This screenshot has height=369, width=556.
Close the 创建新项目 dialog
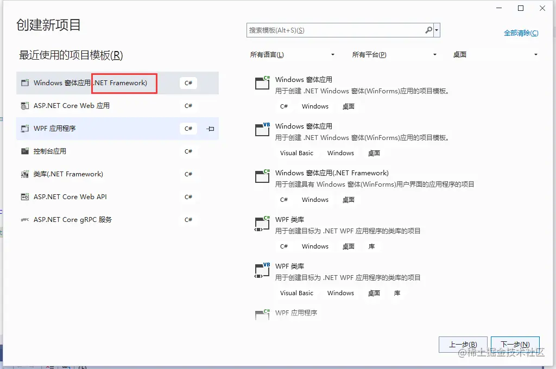tap(542, 8)
